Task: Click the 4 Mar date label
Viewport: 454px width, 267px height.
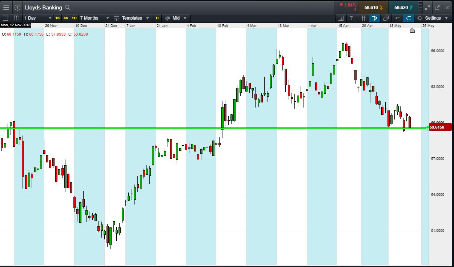Action: click(252, 25)
